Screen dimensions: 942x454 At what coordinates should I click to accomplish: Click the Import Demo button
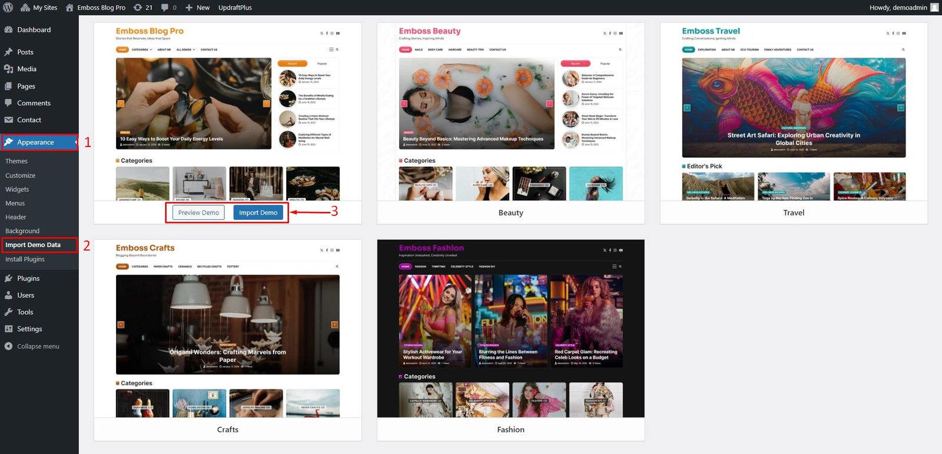coord(258,213)
